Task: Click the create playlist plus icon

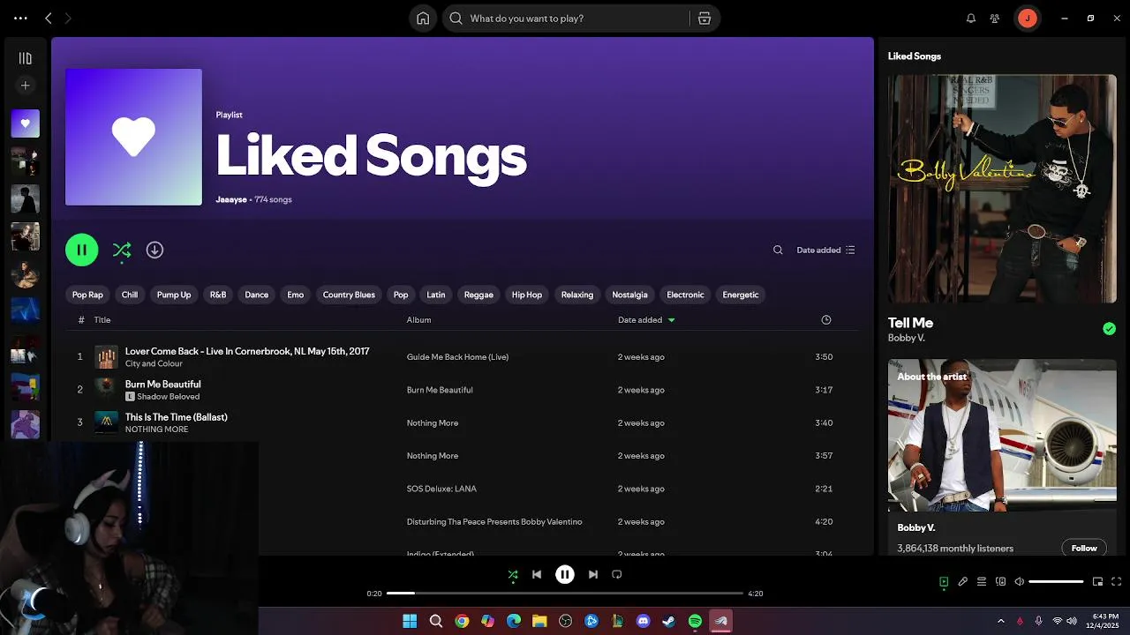Action: click(x=25, y=86)
